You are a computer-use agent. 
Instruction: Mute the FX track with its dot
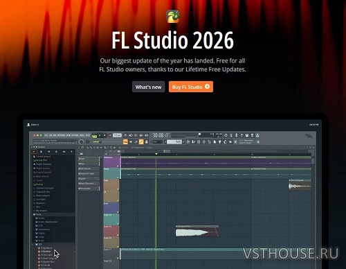pos(118,200)
